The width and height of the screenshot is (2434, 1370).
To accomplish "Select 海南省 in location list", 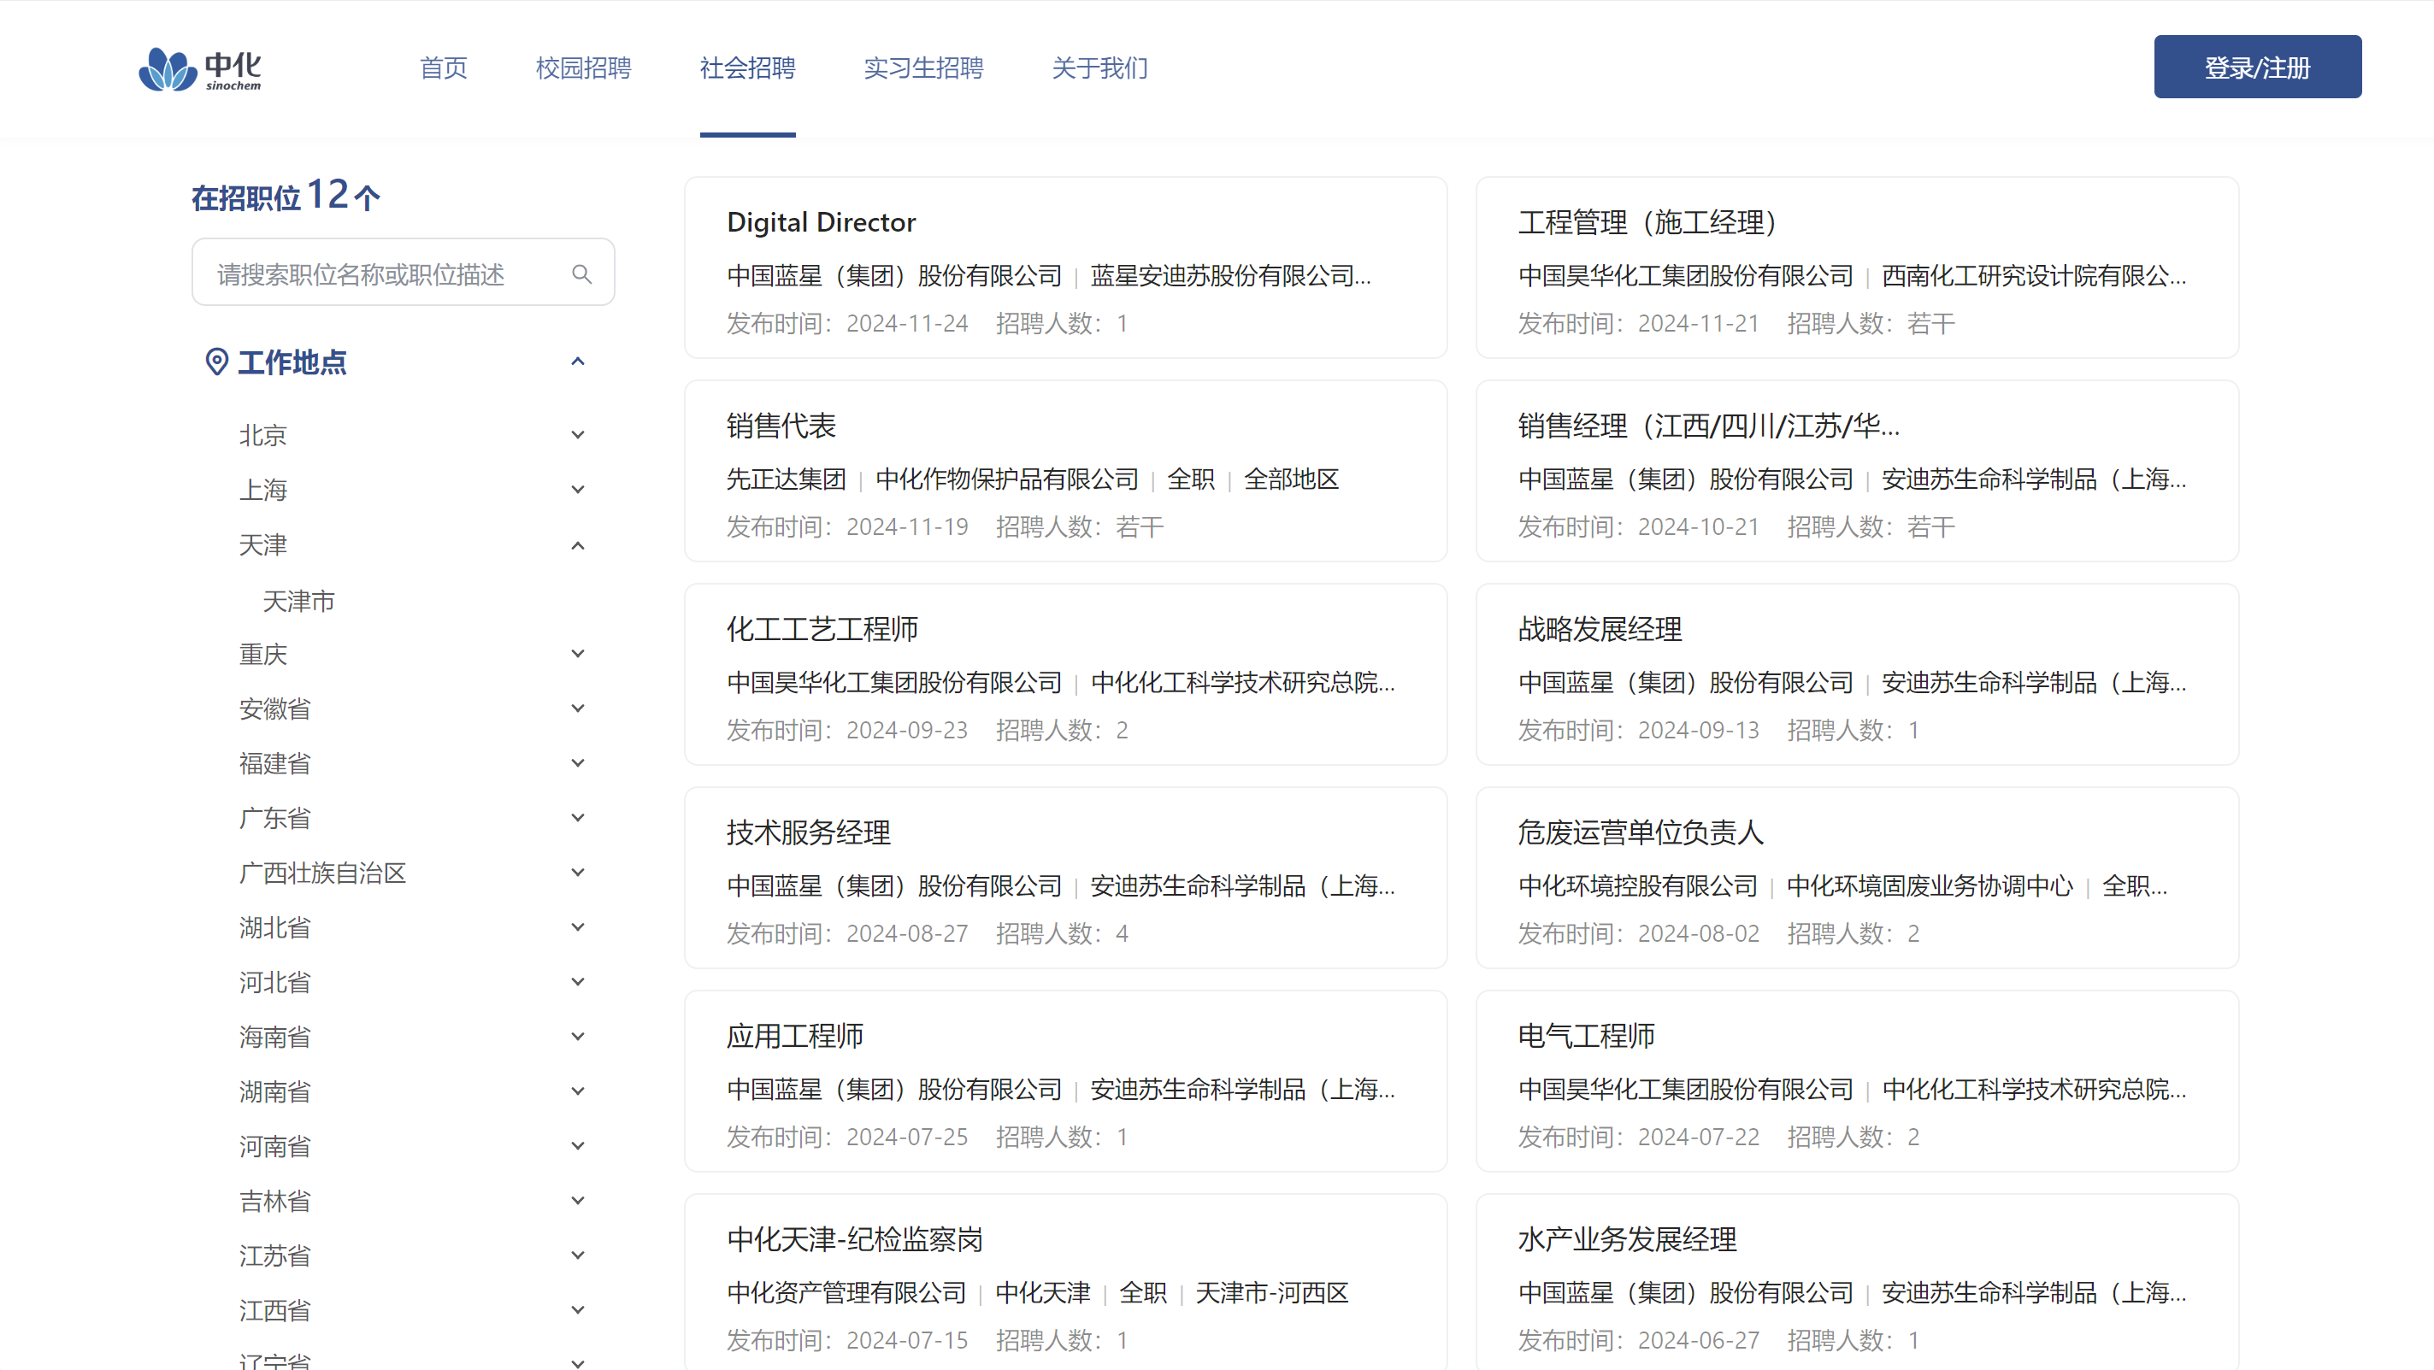I will [275, 1038].
